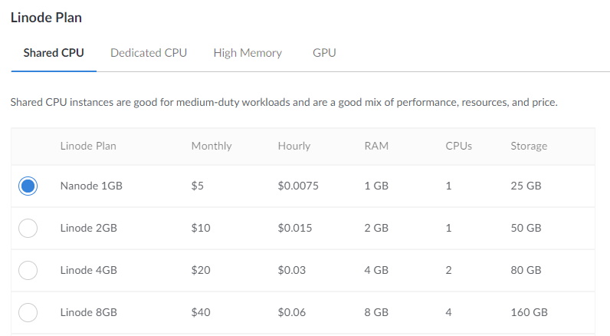Click the 50 GB storage value
Image resolution: width=610 pixels, height=336 pixels.
pos(526,228)
